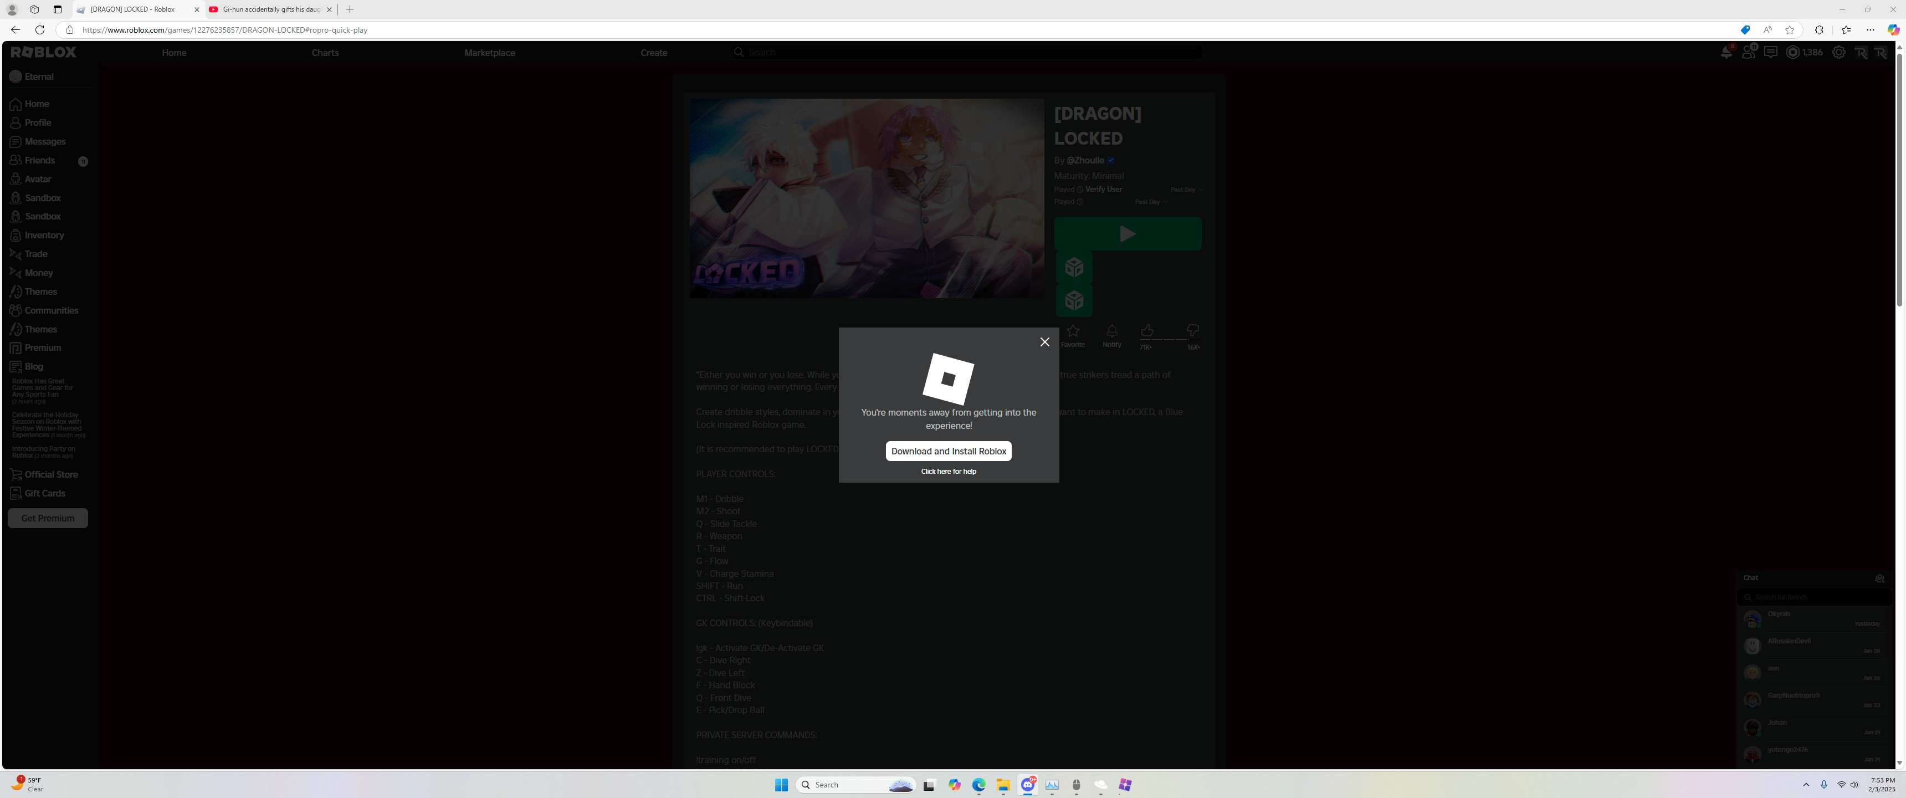Open the Home navigation menu item
This screenshot has height=798, width=1906.
[x=174, y=53]
